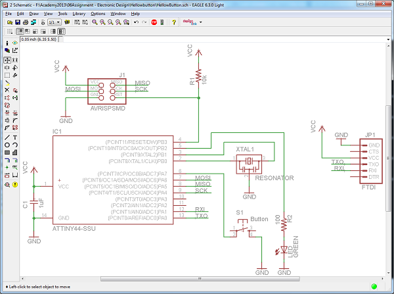Image resolution: width=394 pixels, height=294 pixels.
Task: Open the Draw menu
Action: pos(34,14)
